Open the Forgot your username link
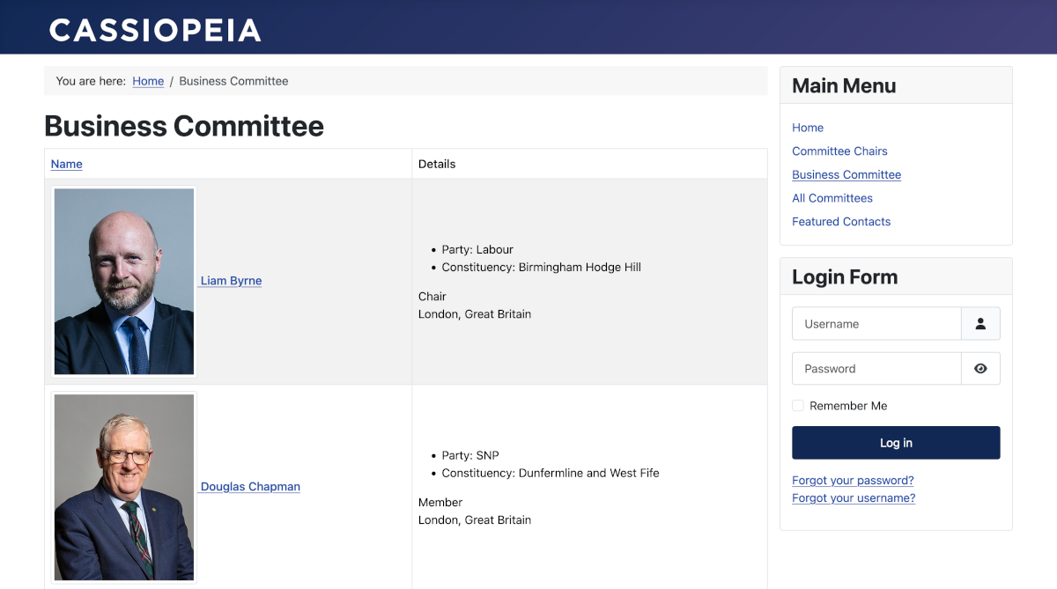Screen dimensions: 1057x589 tap(853, 497)
